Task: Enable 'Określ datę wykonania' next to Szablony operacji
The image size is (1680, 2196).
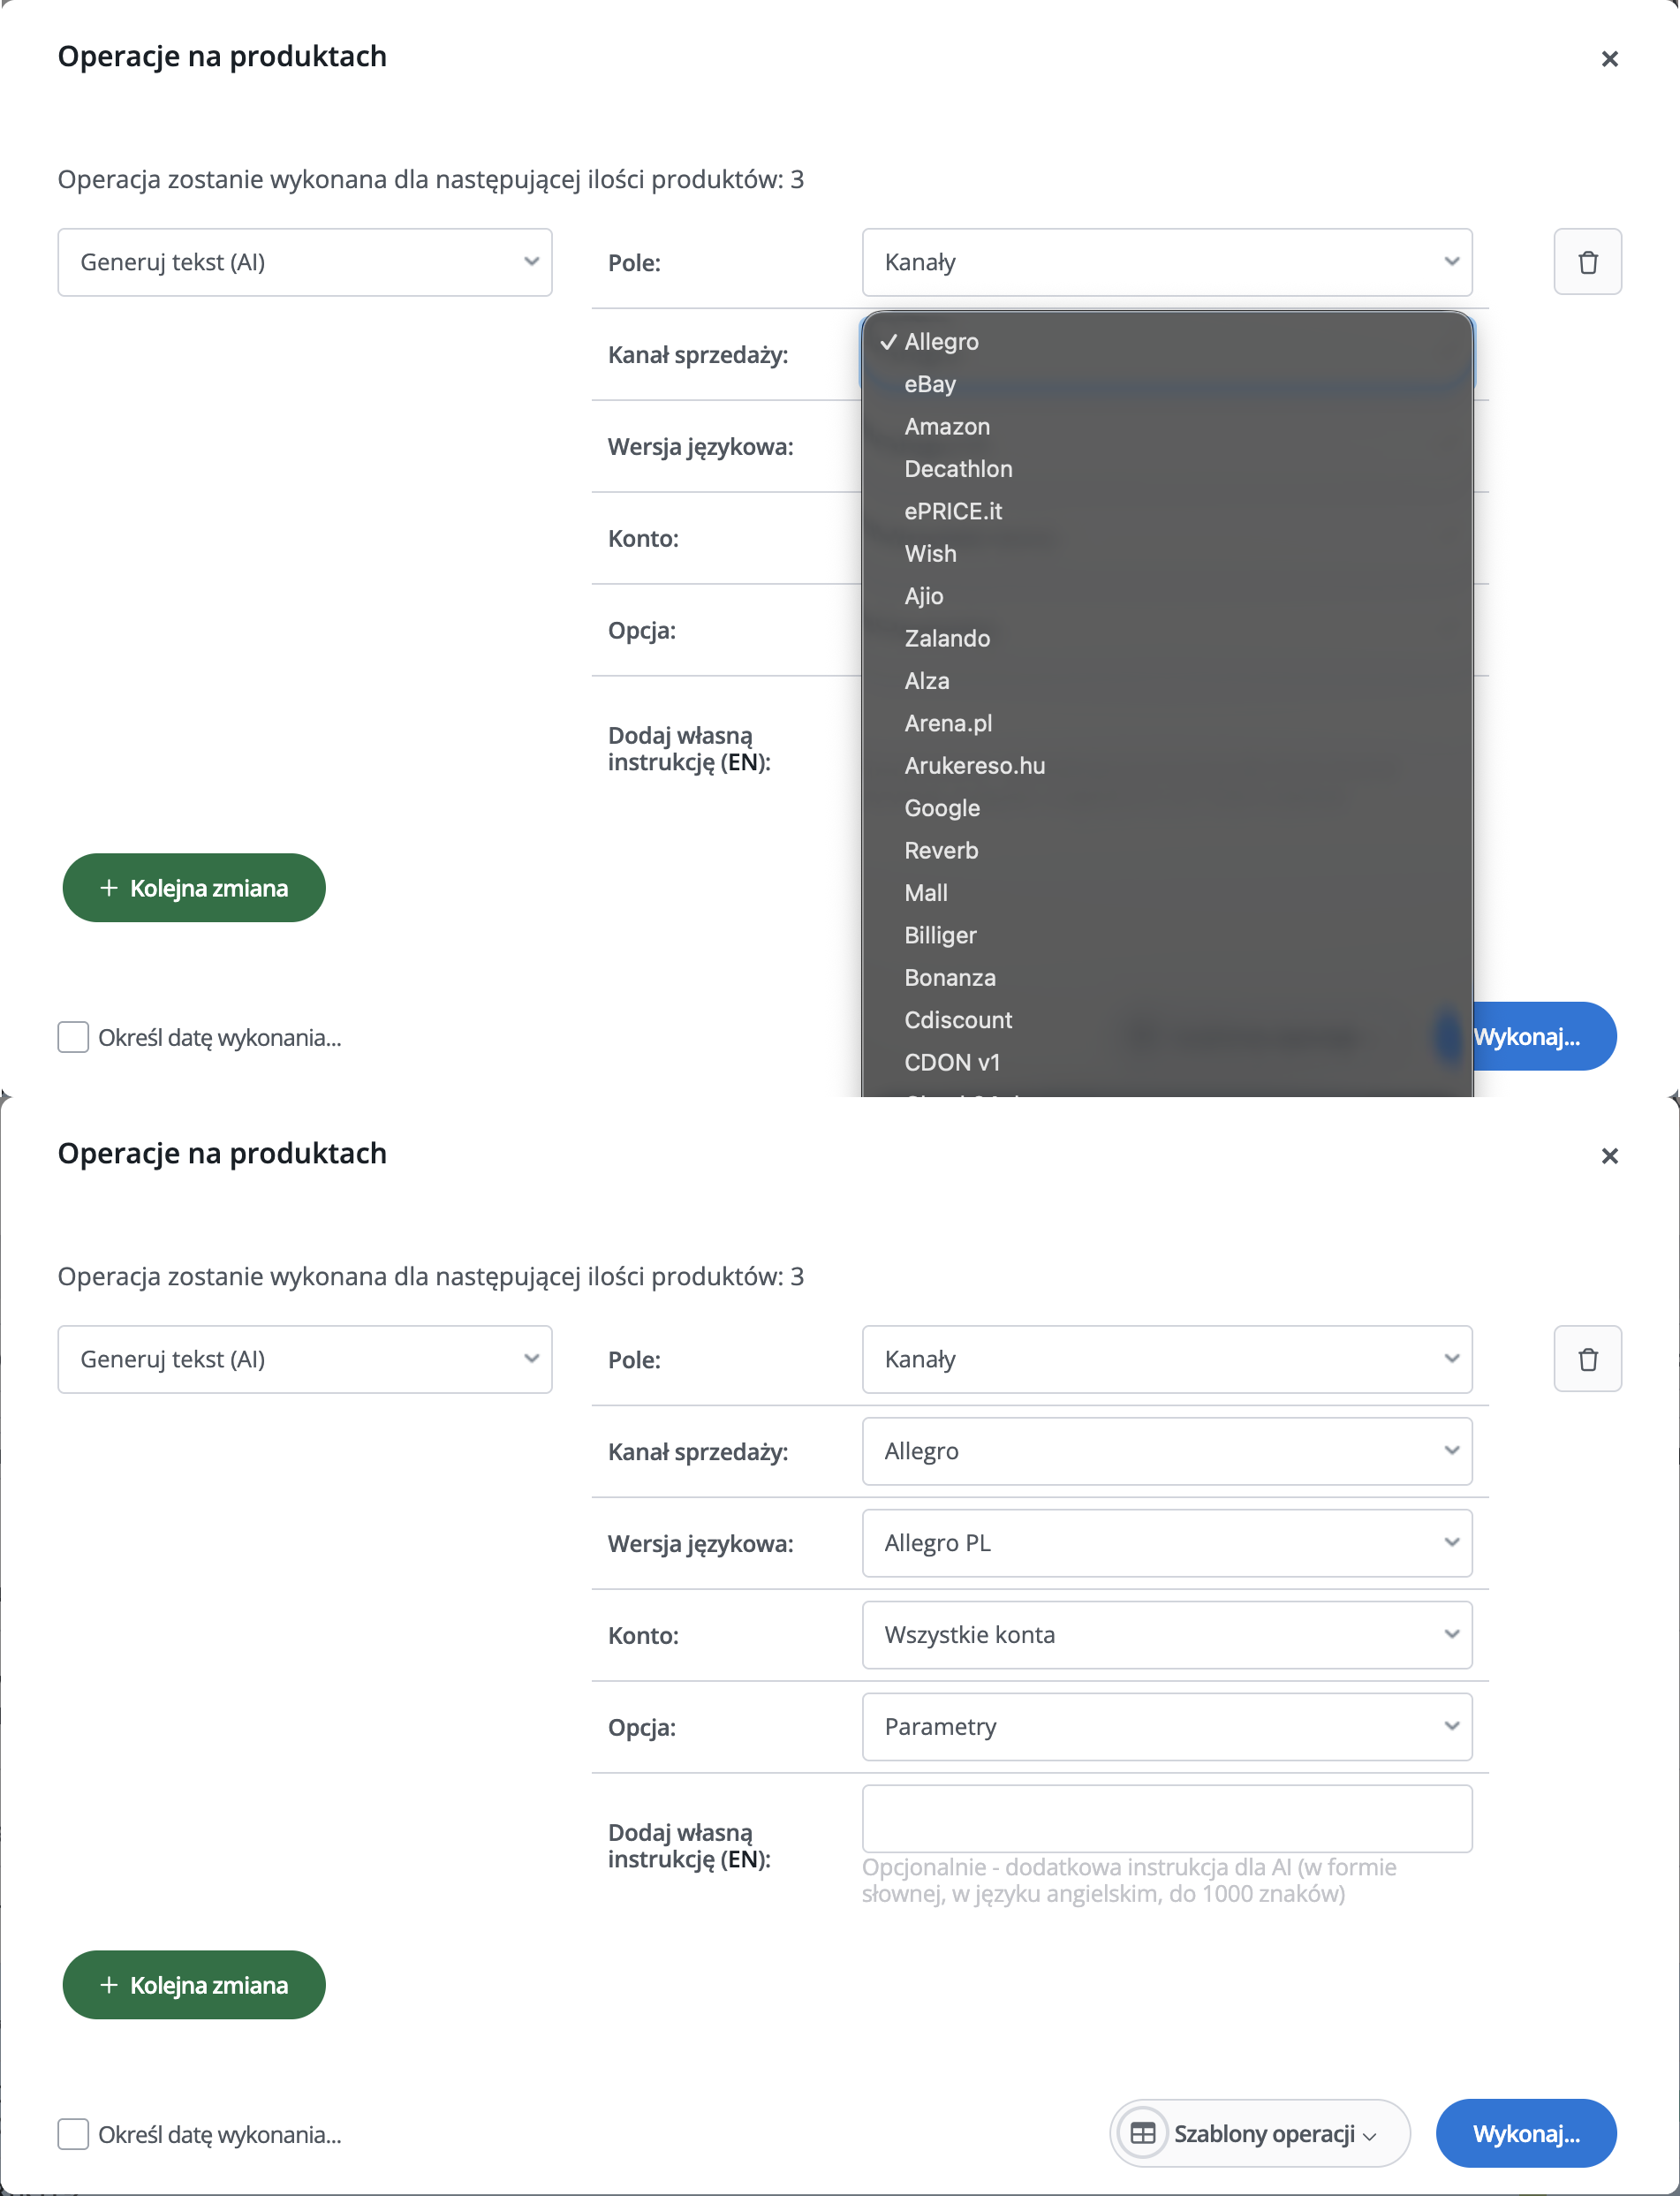Action: coord(73,2134)
